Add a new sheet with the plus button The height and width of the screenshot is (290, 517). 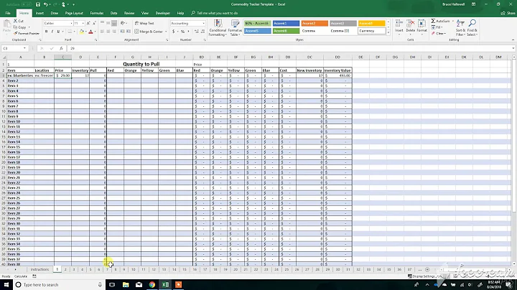pos(427,269)
